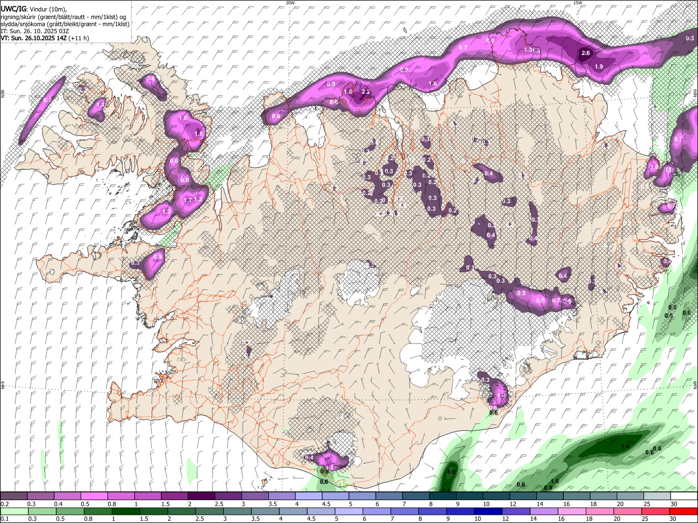The width and height of the screenshot is (698, 523).
Task: Click the rain scale swatch starting at 4
Action: coord(293,512)
